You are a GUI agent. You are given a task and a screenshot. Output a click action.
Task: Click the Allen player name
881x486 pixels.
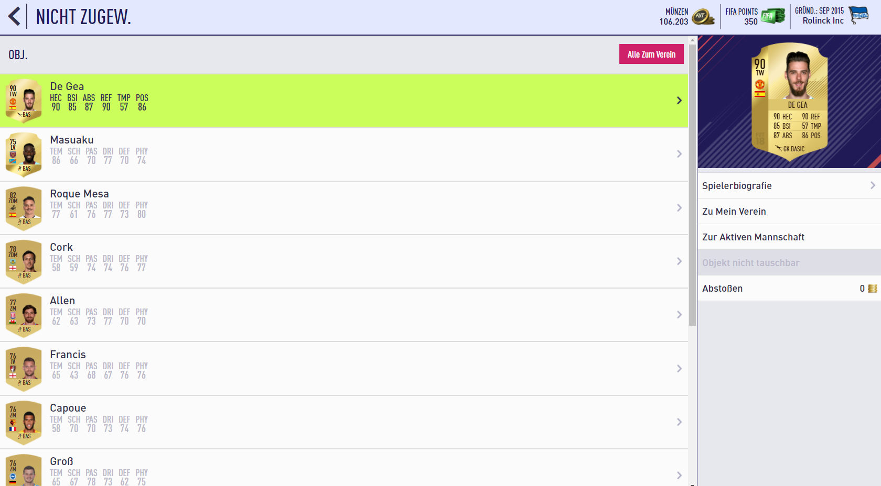pos(62,301)
